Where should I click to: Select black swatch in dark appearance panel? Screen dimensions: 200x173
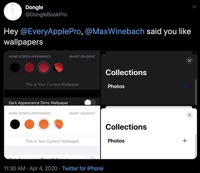tap(15, 67)
